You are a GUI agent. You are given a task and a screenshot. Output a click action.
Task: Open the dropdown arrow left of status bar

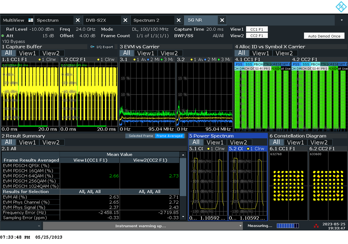(x=39, y=226)
